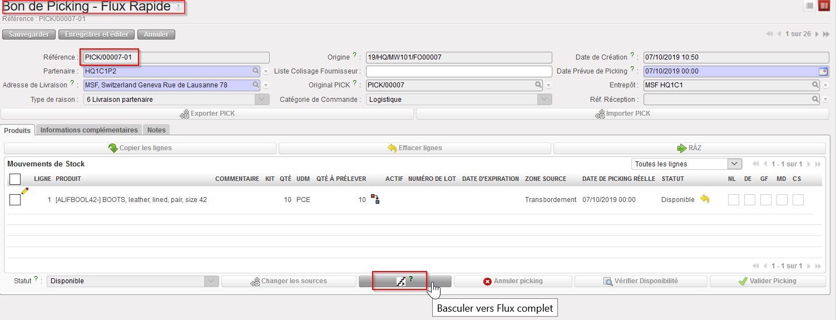Viewport: 836px width, 320px height.
Task: Edit line 1 with pencil icon
Action: click(x=24, y=191)
